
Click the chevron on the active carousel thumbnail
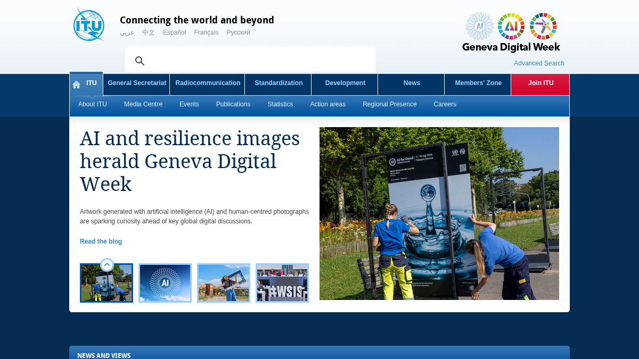[x=107, y=264]
